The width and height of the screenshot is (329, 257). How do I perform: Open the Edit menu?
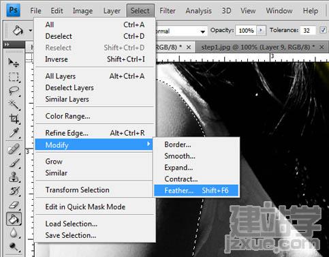pos(57,11)
